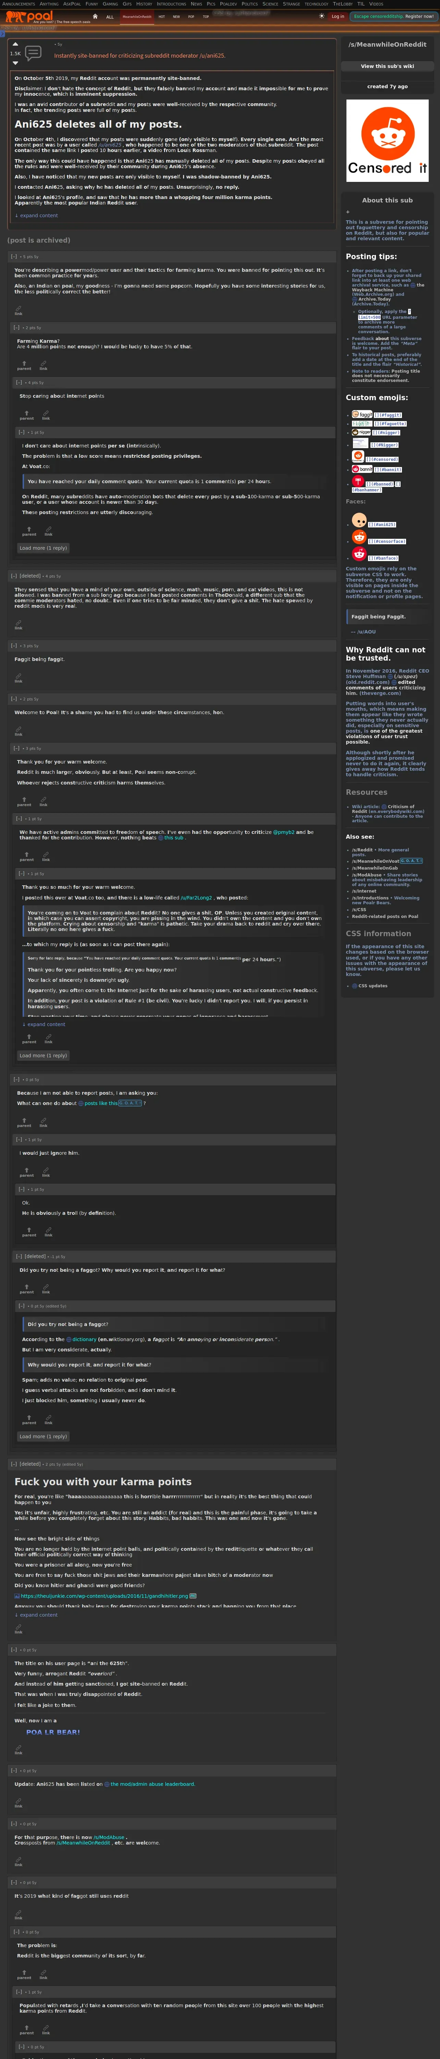Switch to the POP tab

(191, 16)
